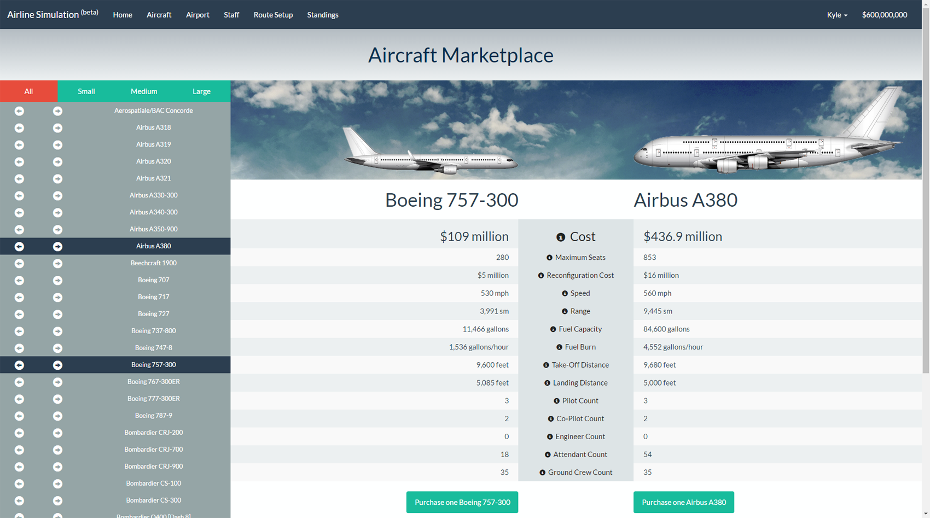Purchase one Boeing 757-300
930x518 pixels.
(462, 502)
